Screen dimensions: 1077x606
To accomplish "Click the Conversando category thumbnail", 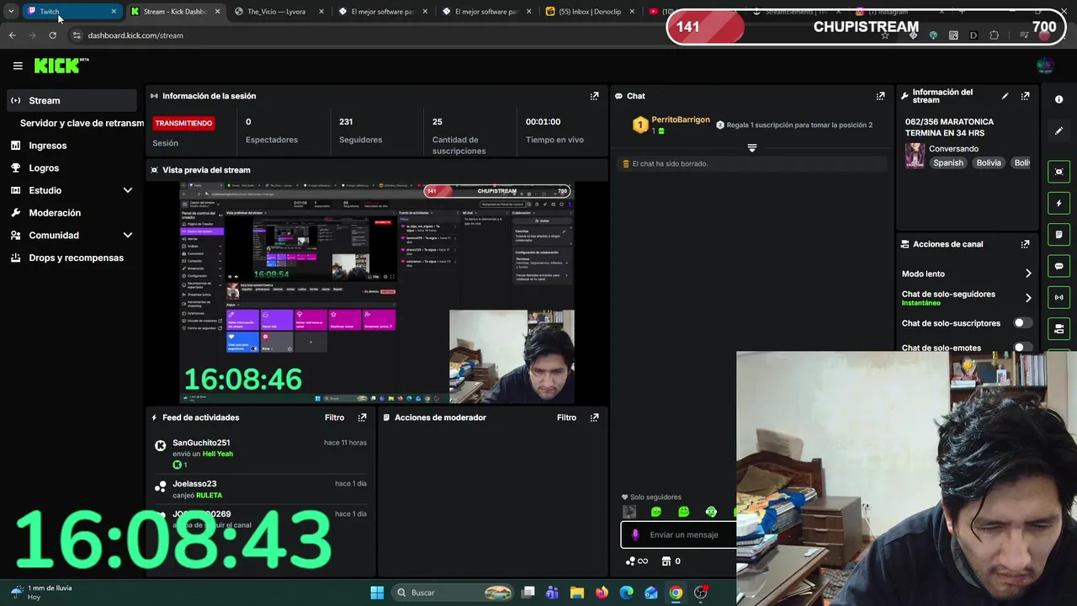I will click(x=915, y=156).
